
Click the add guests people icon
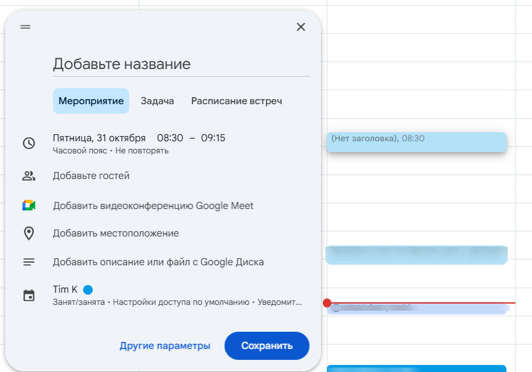(29, 175)
